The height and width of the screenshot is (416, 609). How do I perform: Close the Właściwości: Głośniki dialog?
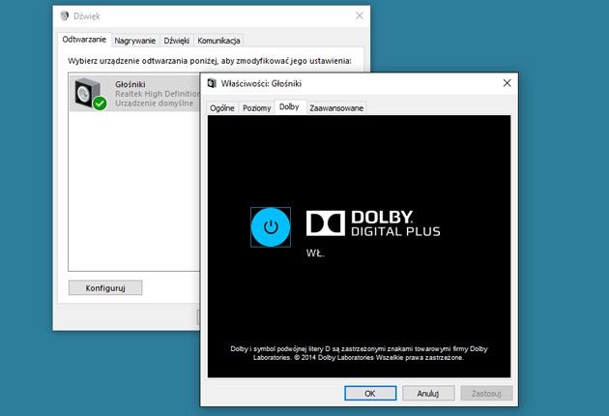507,83
